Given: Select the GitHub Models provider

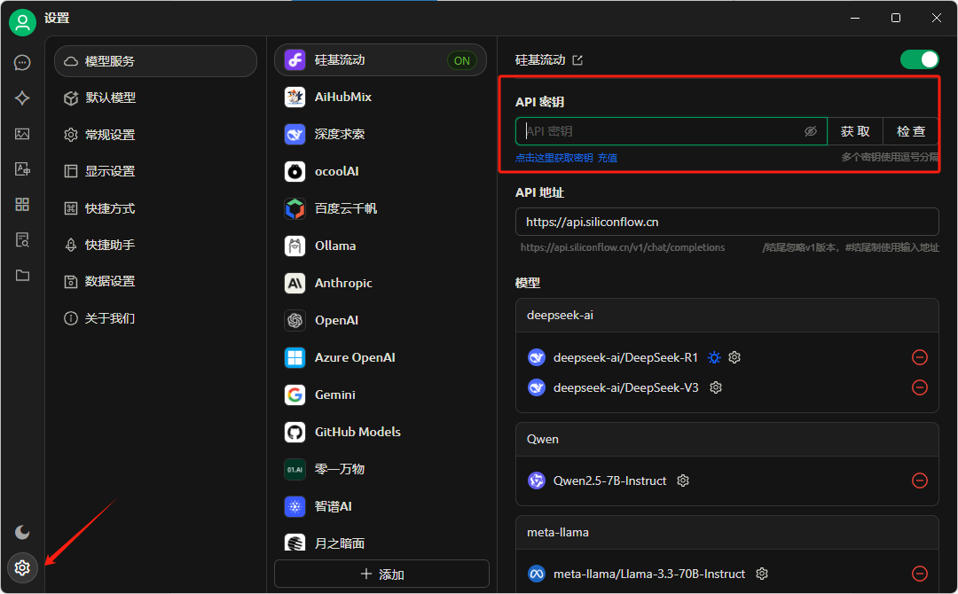Looking at the screenshot, I should tap(380, 433).
